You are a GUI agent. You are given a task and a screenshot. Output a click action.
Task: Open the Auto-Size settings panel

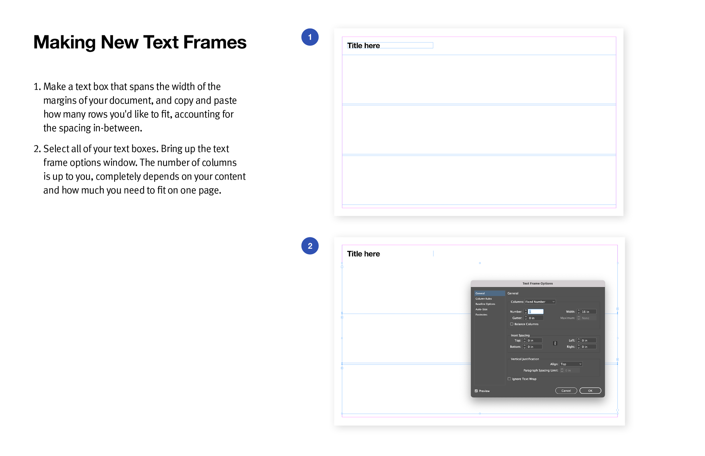click(481, 309)
